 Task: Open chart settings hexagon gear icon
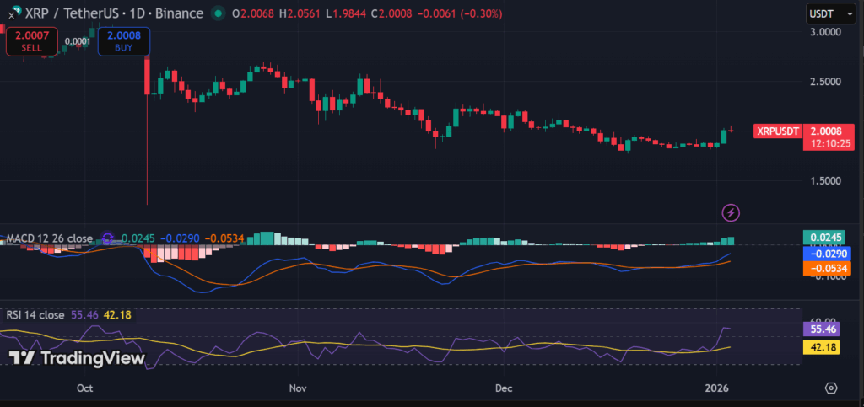[831, 388]
